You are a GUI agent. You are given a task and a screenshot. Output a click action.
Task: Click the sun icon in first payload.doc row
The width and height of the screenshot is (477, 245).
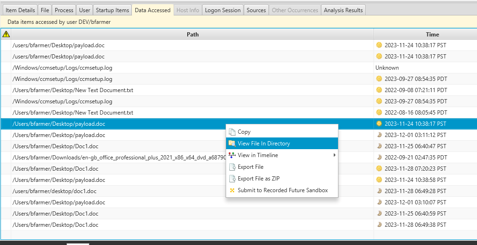tap(379, 45)
